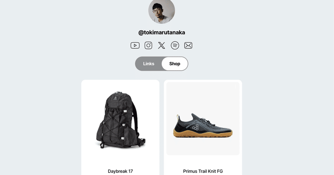Click the email envelope icon
334x175 pixels.
[x=188, y=46]
